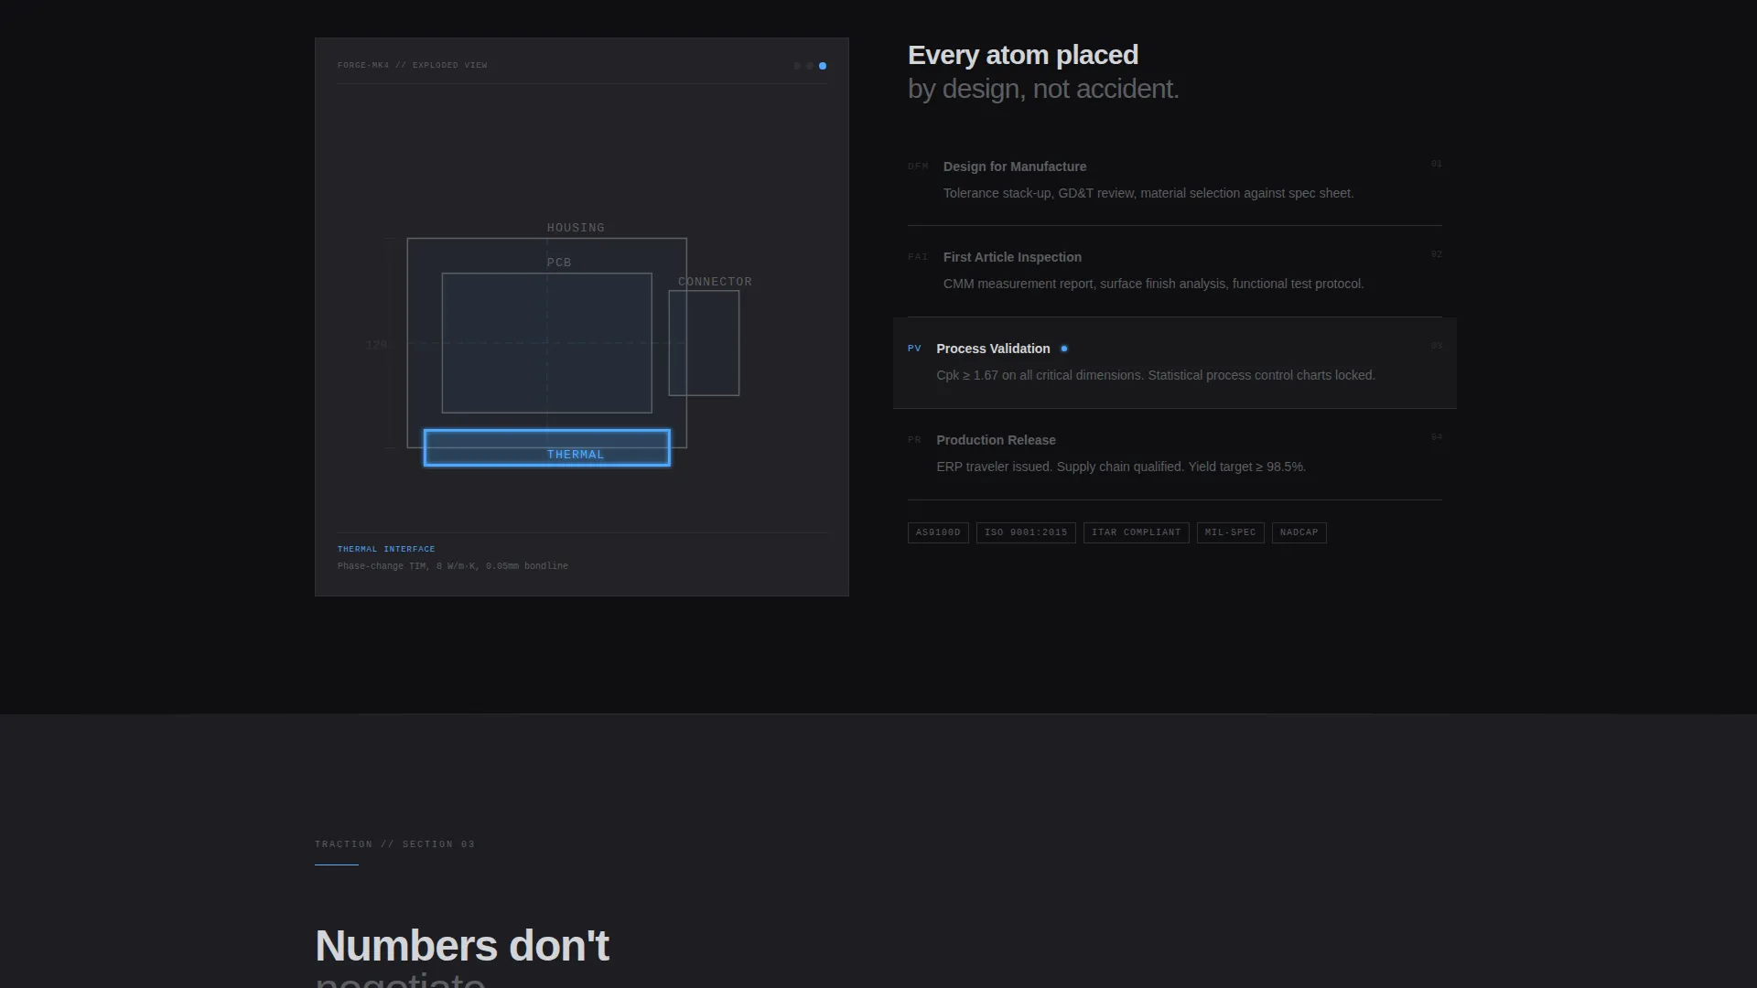
Task: Select the PCB rectangle in the diagram
Action: pyautogui.click(x=547, y=343)
